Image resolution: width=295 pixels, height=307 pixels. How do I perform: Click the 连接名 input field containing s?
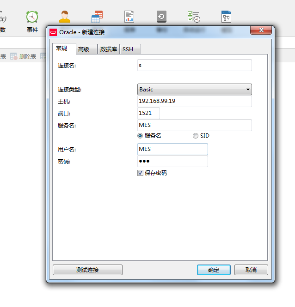195,66
